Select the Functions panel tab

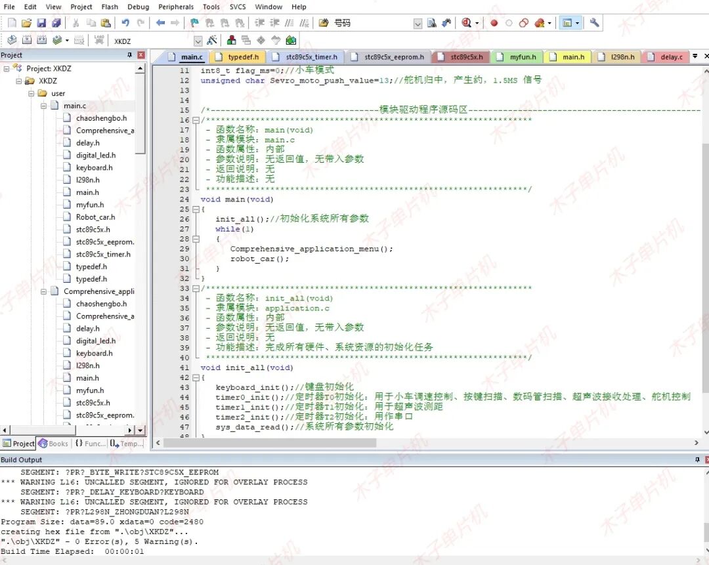[x=91, y=444]
